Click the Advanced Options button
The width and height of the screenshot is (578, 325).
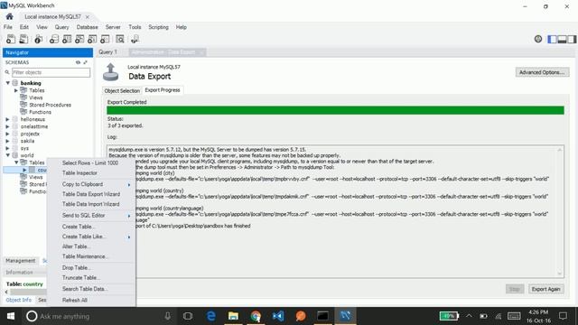coord(542,72)
